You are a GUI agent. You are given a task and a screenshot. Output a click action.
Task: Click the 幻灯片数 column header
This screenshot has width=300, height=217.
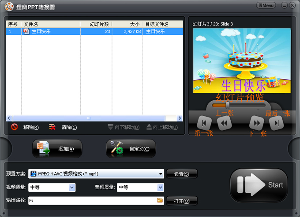point(96,24)
